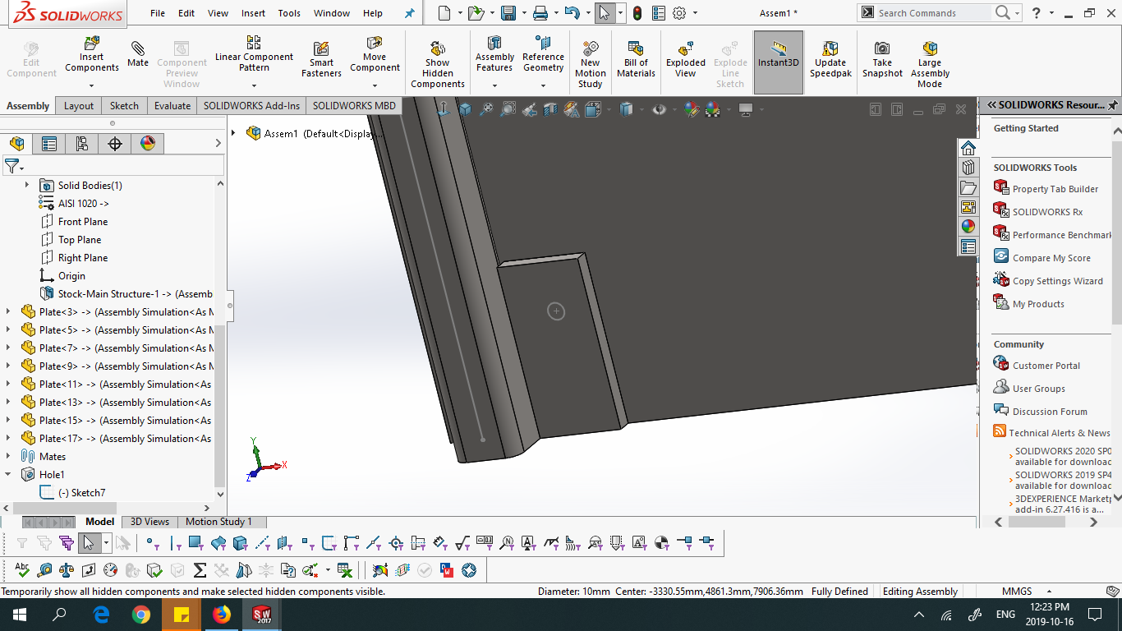The image size is (1122, 631).
Task: Click Smart Fasteners tool
Action: click(x=321, y=59)
